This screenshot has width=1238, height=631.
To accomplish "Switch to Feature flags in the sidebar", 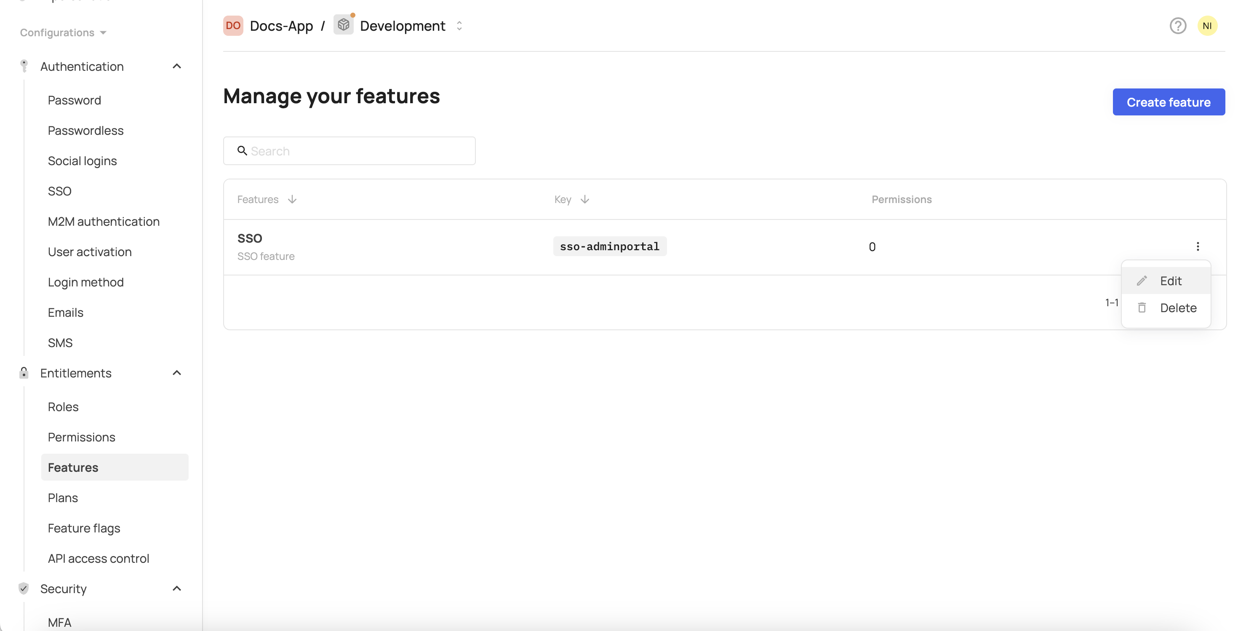I will (x=84, y=528).
